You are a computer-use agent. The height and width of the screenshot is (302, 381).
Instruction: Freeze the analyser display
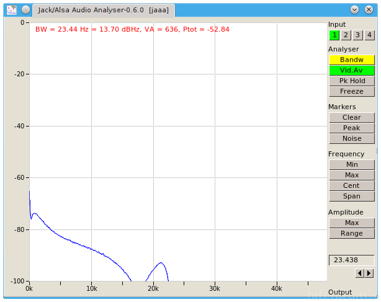click(x=352, y=92)
